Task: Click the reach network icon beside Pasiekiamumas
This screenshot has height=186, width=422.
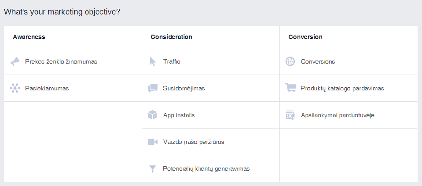Action: pyautogui.click(x=15, y=88)
